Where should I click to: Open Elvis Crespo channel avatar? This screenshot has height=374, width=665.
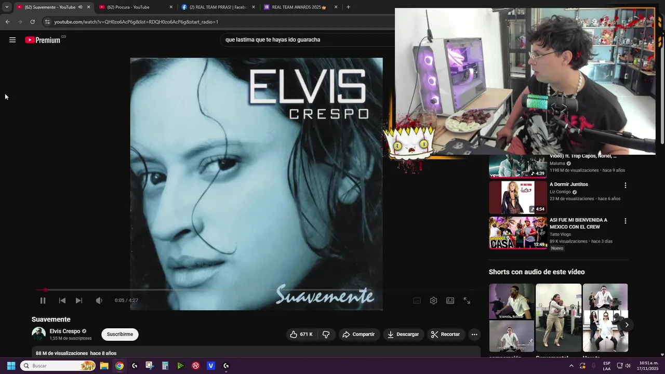(38, 334)
